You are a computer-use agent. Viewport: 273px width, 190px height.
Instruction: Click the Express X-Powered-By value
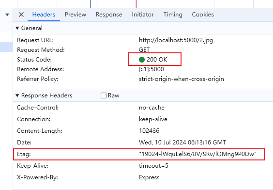tap(149, 177)
